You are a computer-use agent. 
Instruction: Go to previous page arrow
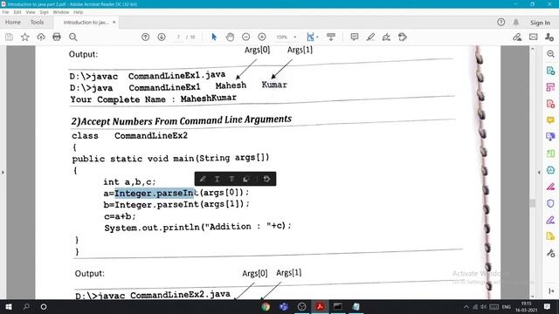pos(146,37)
